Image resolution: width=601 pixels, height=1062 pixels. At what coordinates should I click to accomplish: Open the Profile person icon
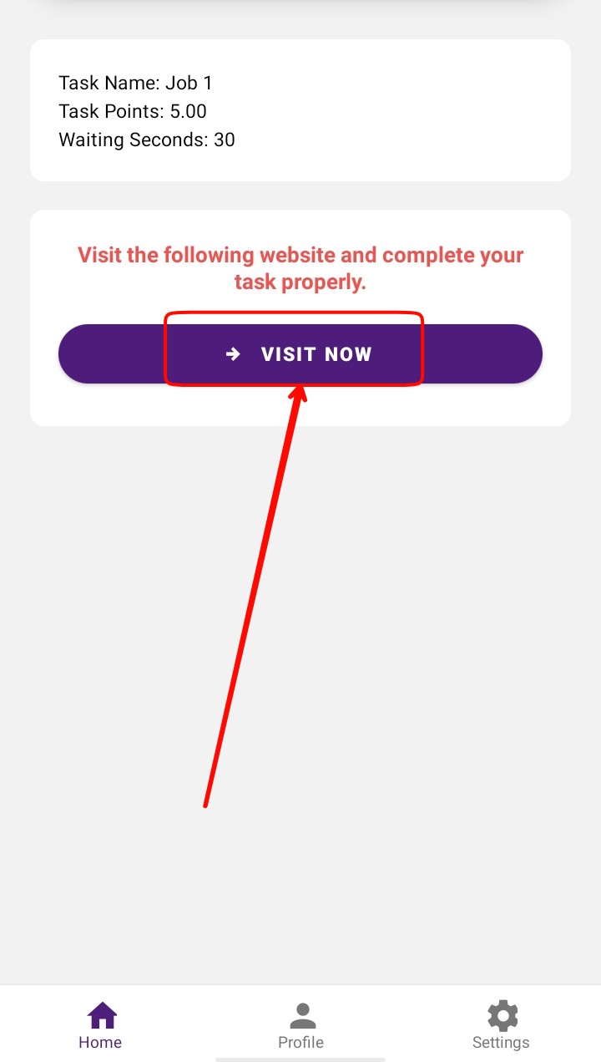coord(302,1015)
